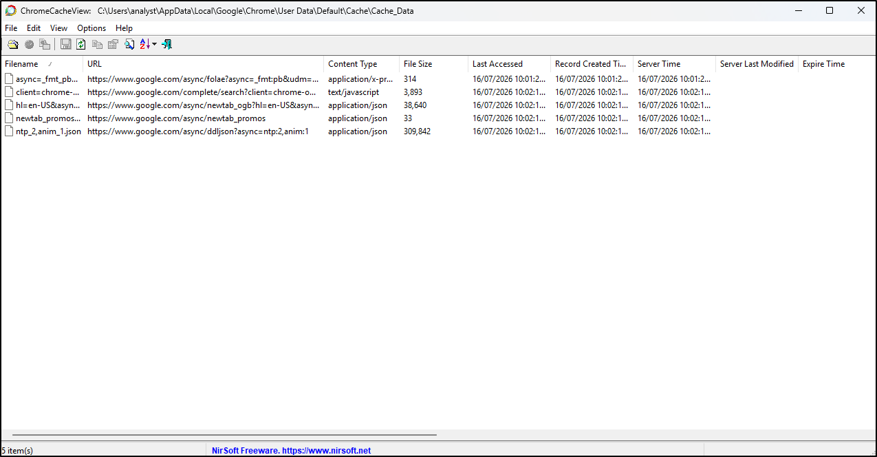The height and width of the screenshot is (457, 877).
Task: Sort by the Server Time column header
Action: tap(675, 64)
